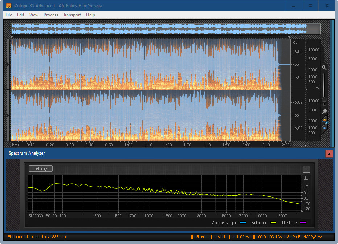The image size is (338, 244).
Task: Click the zoom out magnifier icon
Action: [x=325, y=111]
